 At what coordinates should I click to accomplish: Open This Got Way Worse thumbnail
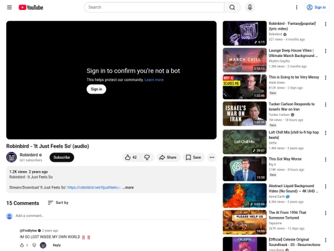pyautogui.click(x=244, y=169)
